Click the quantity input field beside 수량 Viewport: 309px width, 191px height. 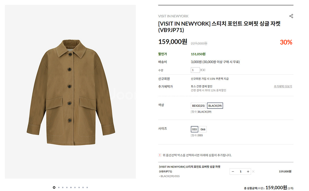[195, 70]
